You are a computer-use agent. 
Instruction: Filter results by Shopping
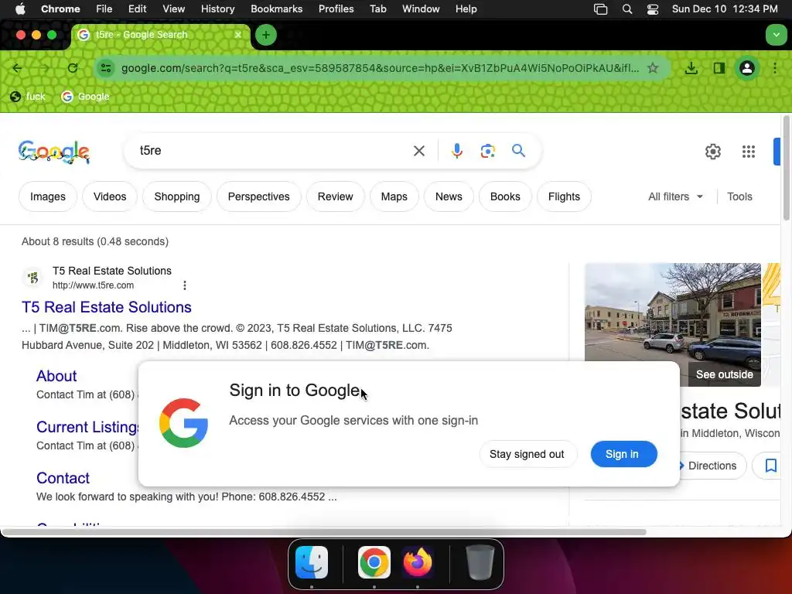(177, 196)
